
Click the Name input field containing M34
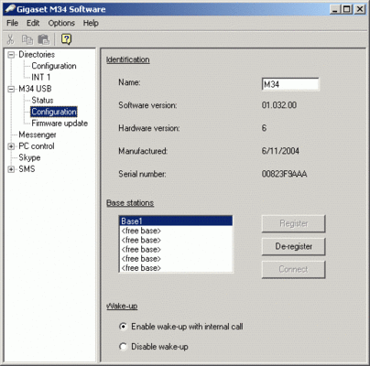[290, 84]
